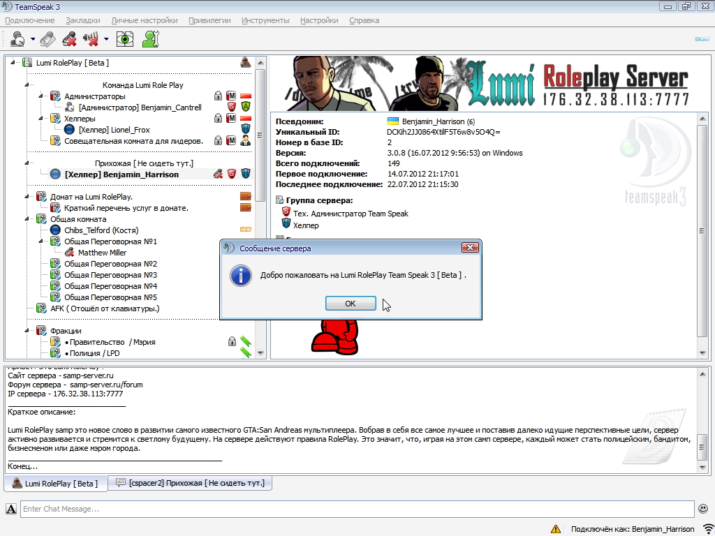715x536 pixels.
Task: Toggle subscribe to all channels eye icon
Action: 124,39
